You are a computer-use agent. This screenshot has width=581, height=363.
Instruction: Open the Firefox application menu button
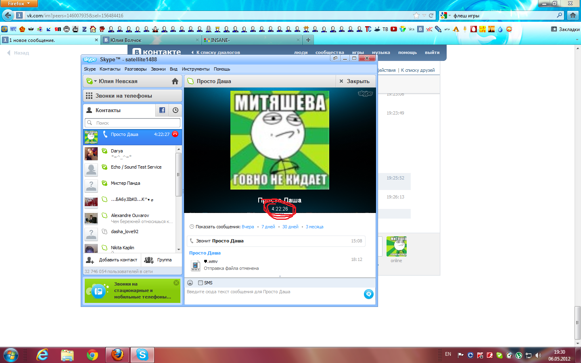pos(19,4)
